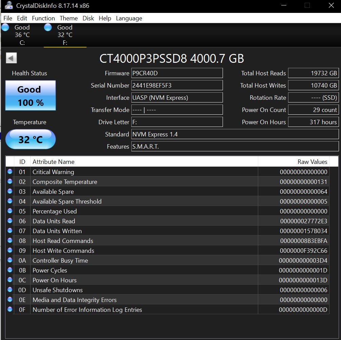Click the Raw Values column header
This screenshot has width=341, height=340.
point(293,162)
